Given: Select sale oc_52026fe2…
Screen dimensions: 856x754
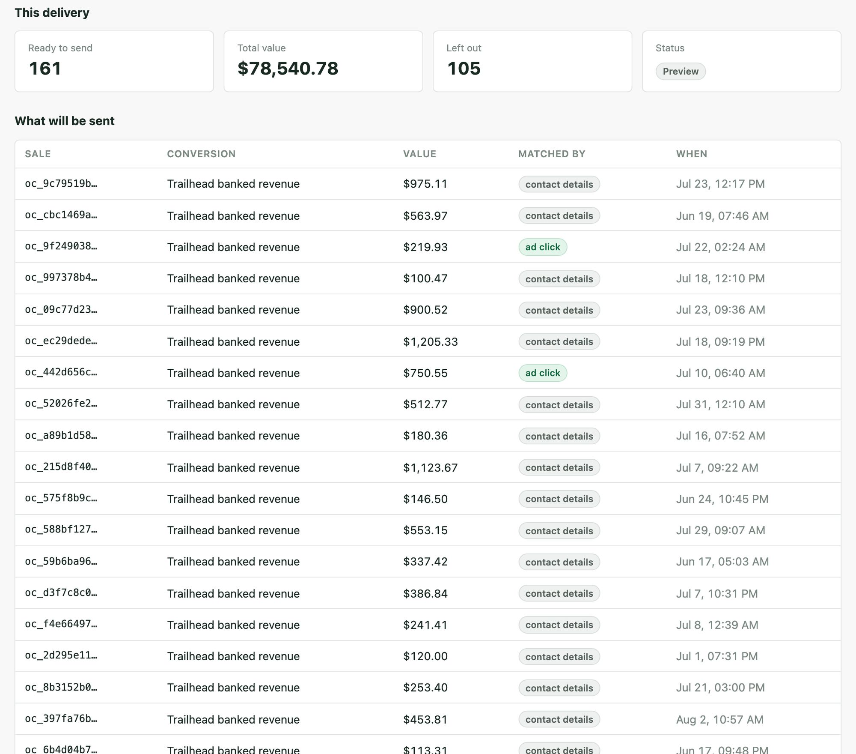Looking at the screenshot, I should (61, 404).
